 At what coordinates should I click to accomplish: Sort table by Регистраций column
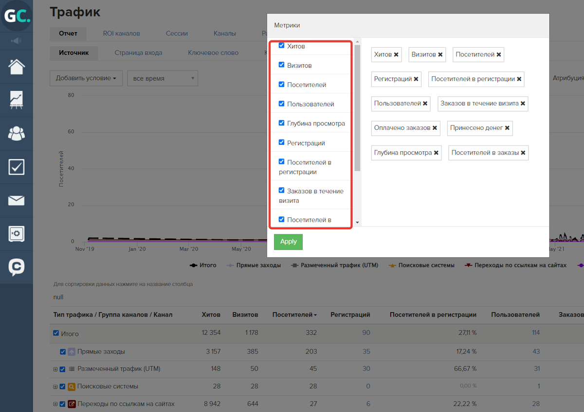pos(350,315)
